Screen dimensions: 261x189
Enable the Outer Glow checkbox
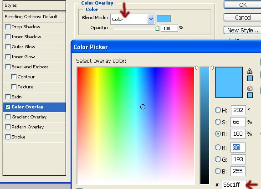coord(8,46)
